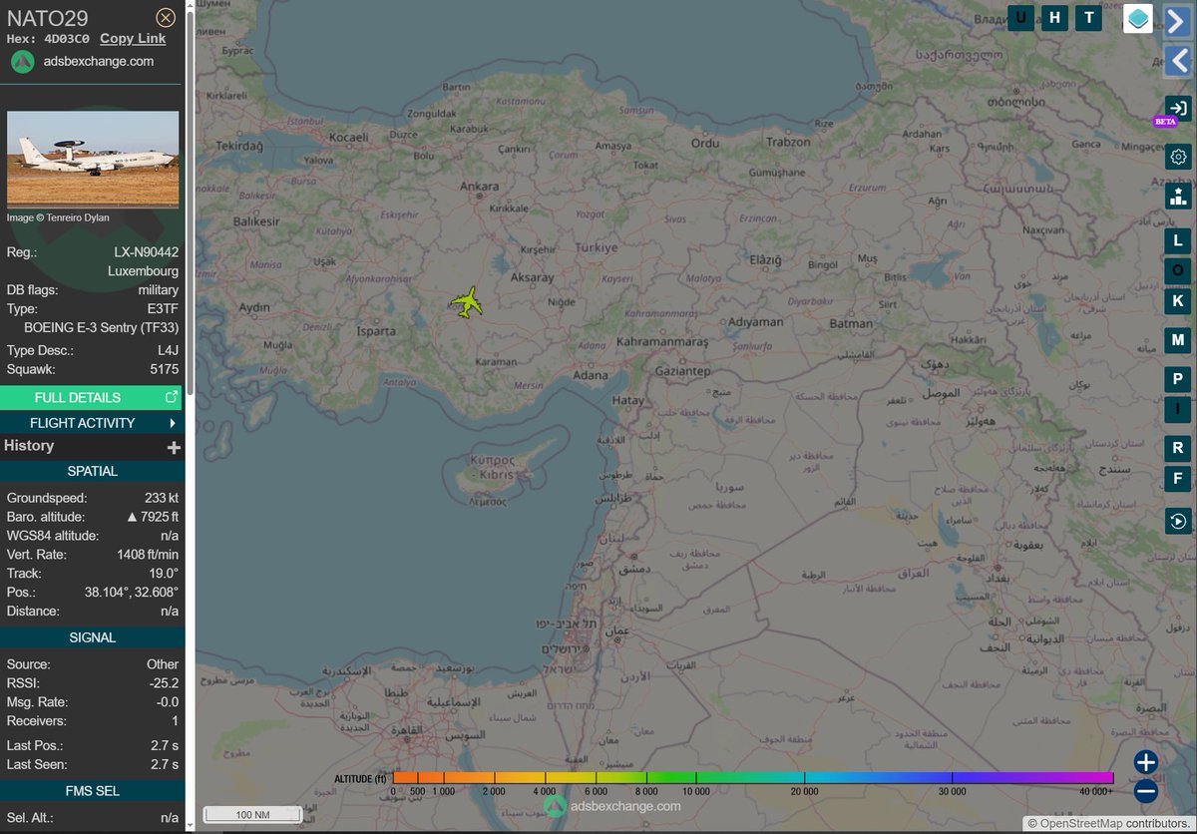Close the NATO29 aircraft info panel
The image size is (1197, 834).
(x=167, y=17)
